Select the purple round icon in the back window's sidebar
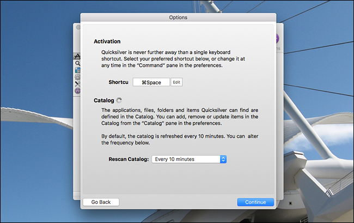Viewport: 354px width, 223px height. click(x=77, y=91)
